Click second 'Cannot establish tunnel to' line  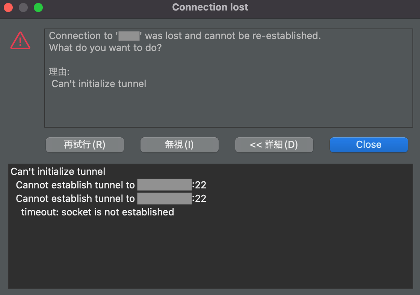point(111,199)
